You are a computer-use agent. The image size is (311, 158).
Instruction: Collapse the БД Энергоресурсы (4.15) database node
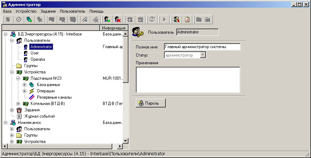coord(6,34)
